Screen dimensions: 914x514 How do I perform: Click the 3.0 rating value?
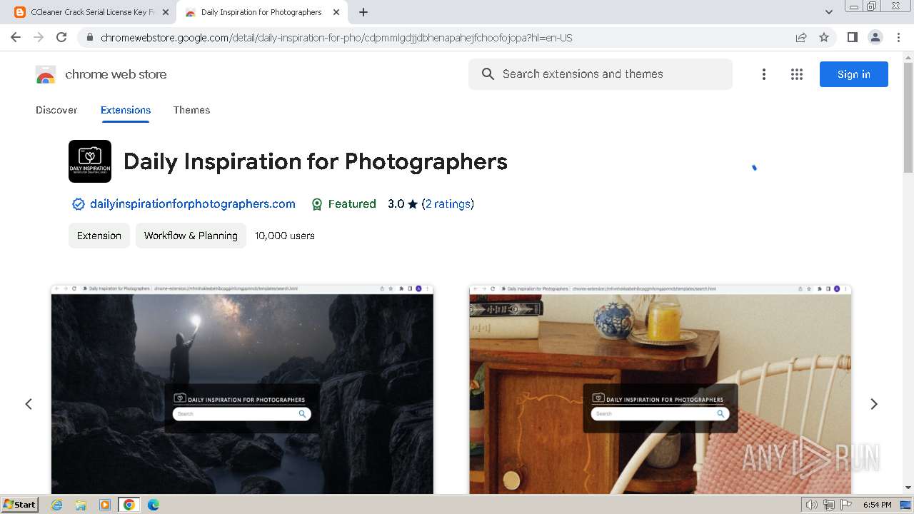[396, 204]
